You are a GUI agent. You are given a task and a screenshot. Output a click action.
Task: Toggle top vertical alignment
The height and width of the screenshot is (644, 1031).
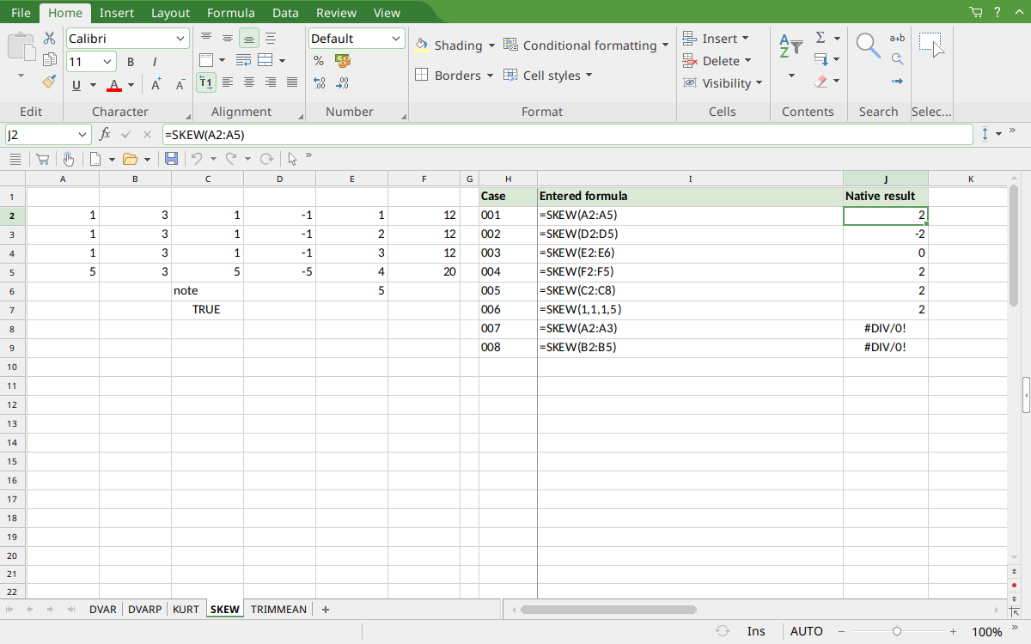206,38
